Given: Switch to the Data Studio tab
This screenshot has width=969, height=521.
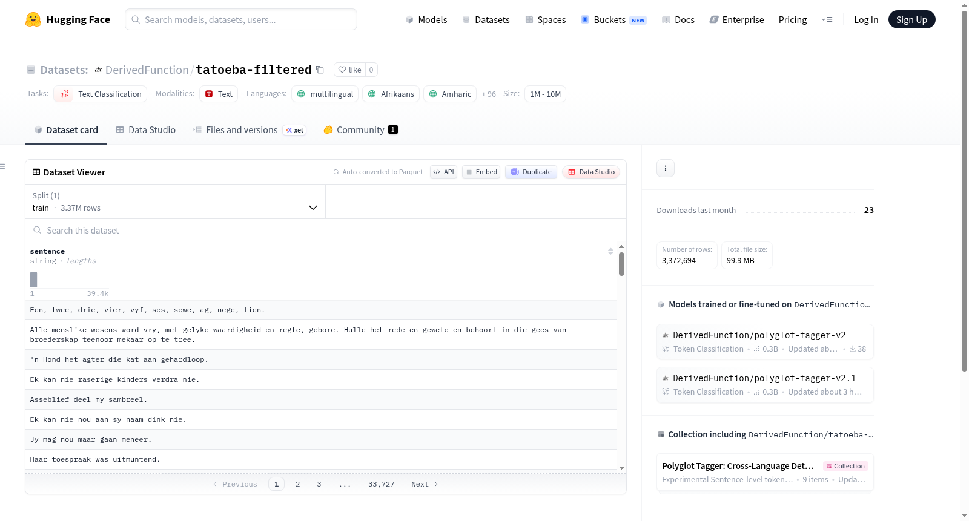Looking at the screenshot, I should point(146,129).
